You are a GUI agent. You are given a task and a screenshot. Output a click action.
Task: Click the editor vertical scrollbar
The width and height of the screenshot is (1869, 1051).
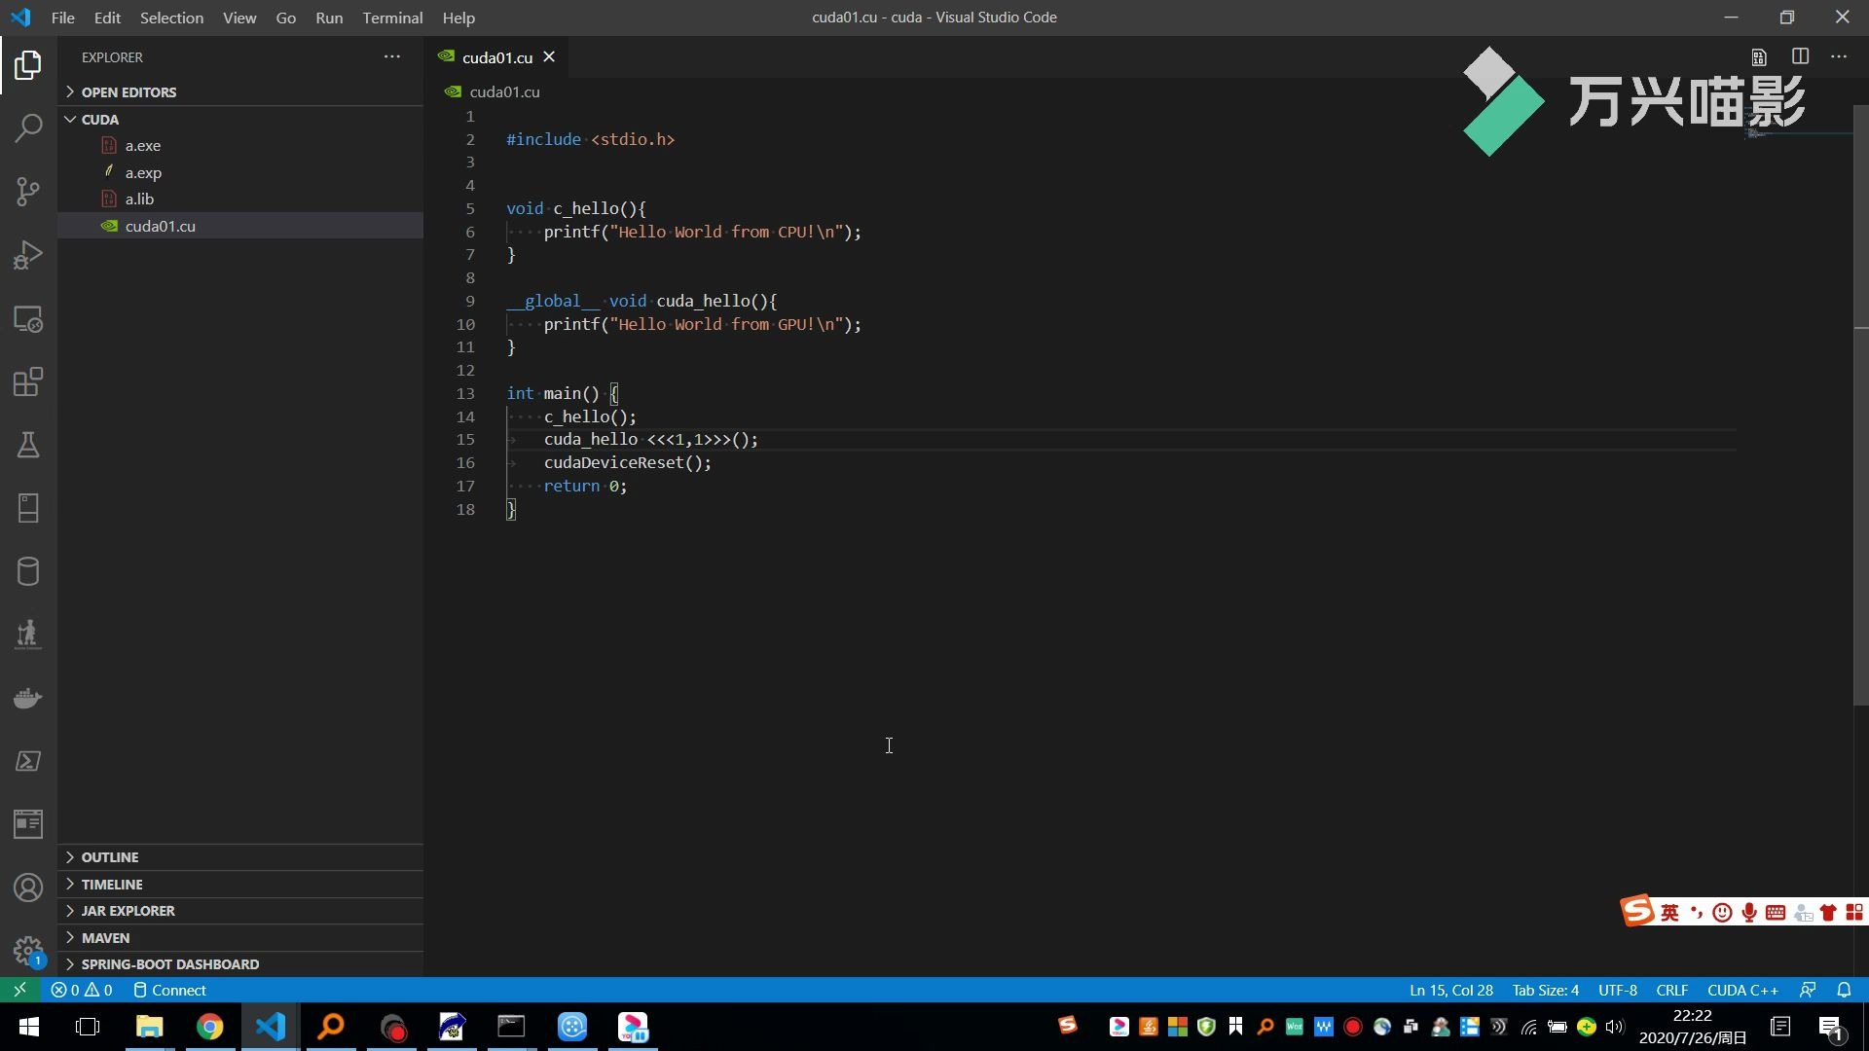tap(1860, 404)
